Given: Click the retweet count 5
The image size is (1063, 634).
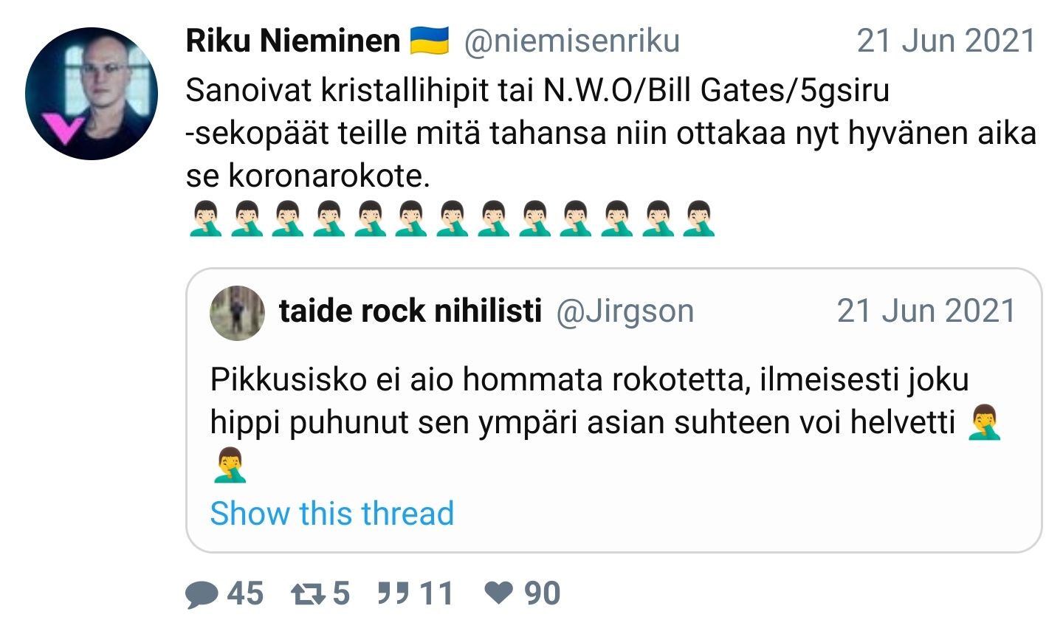Looking at the screenshot, I should pyautogui.click(x=341, y=593).
